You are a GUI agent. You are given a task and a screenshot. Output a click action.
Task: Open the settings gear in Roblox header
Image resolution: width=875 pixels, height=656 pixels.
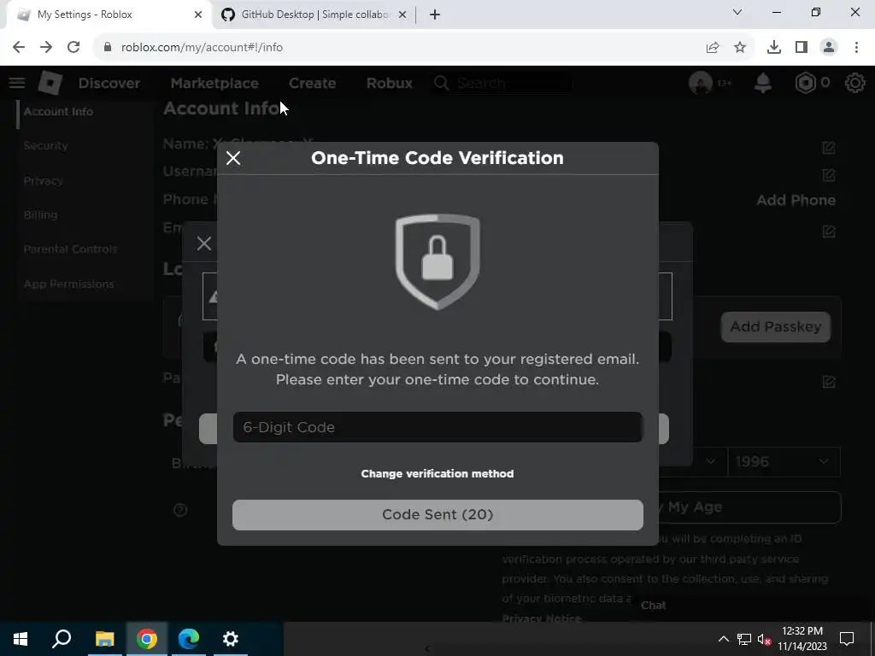854,83
